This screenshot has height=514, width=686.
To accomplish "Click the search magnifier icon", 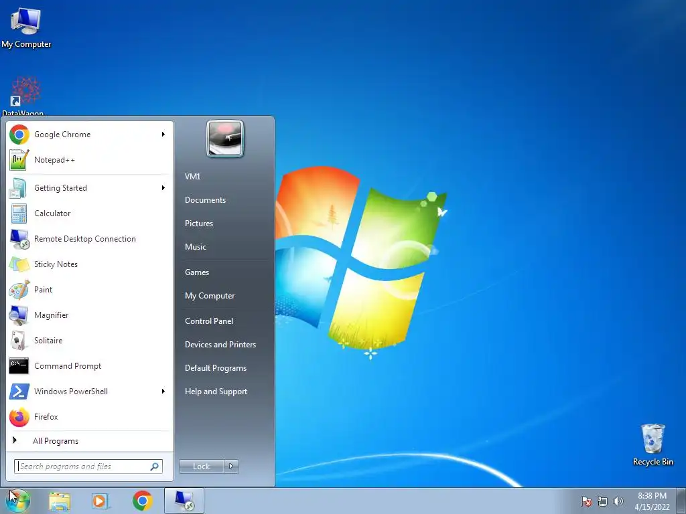I will [155, 466].
